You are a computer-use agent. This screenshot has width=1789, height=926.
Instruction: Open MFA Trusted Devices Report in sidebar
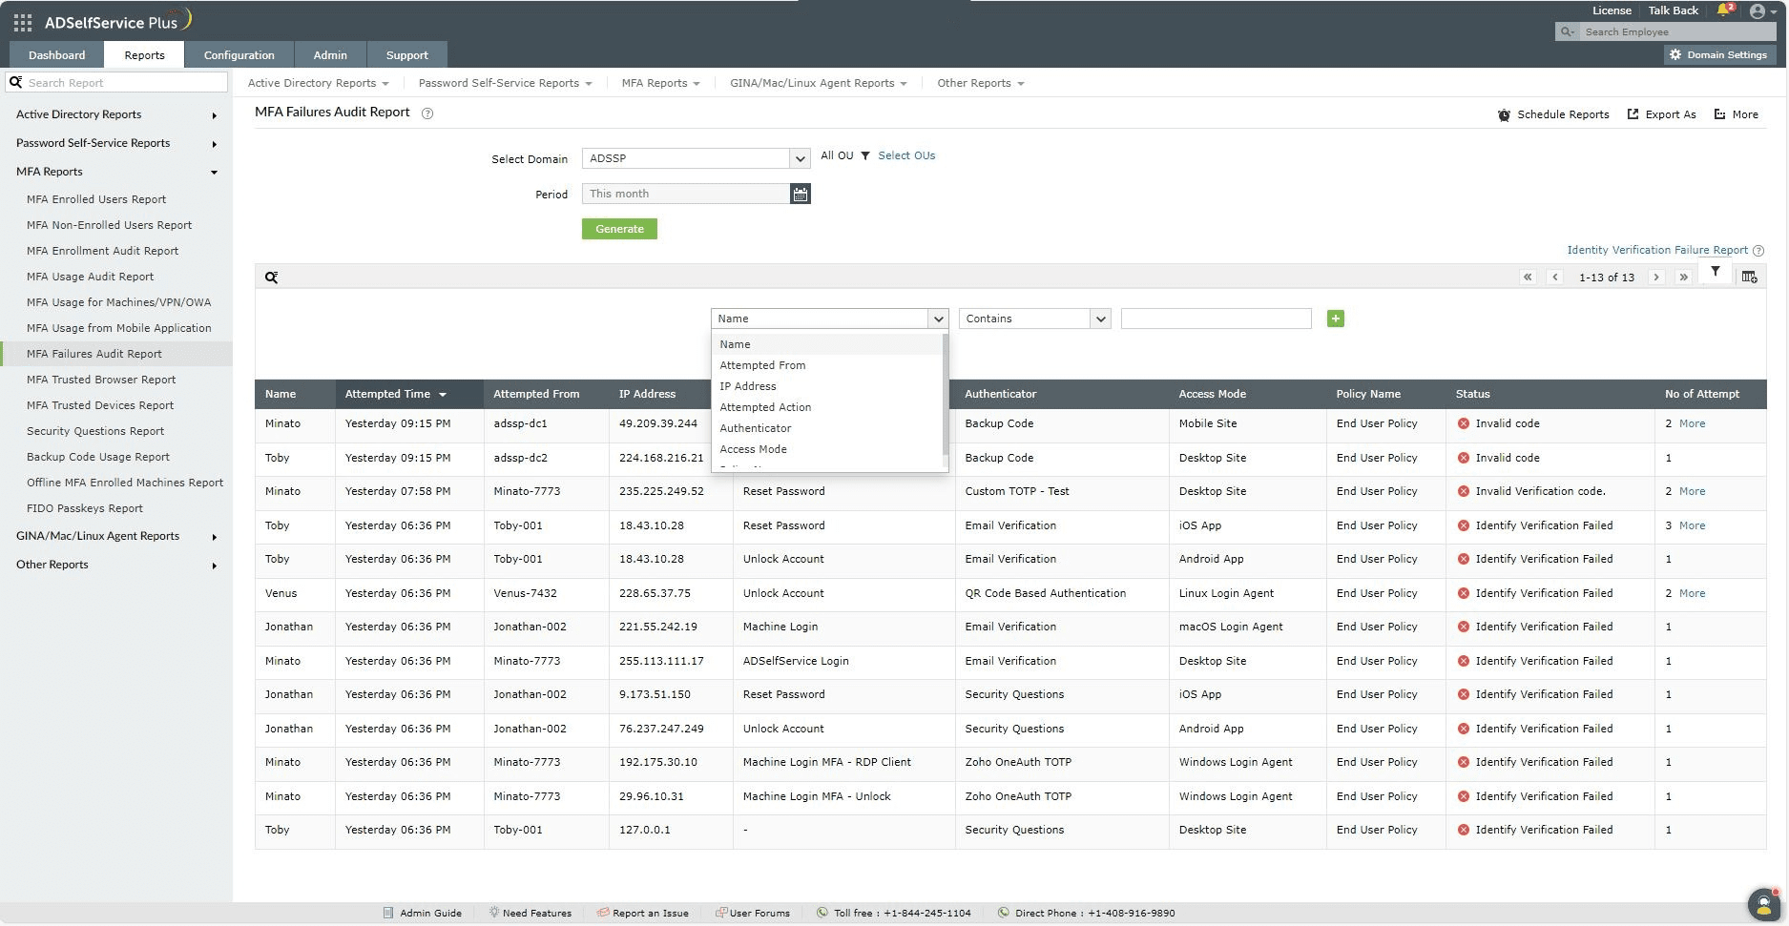point(100,405)
